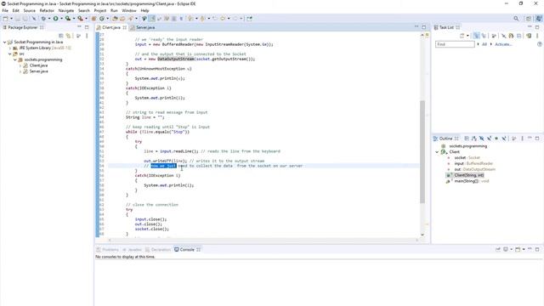
Task: Switch to the Declaration tab
Action: click(x=158, y=249)
